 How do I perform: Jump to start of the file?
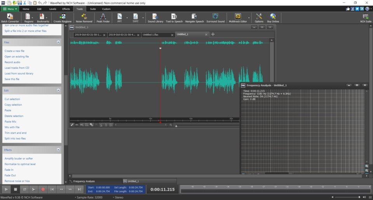(x=52, y=189)
